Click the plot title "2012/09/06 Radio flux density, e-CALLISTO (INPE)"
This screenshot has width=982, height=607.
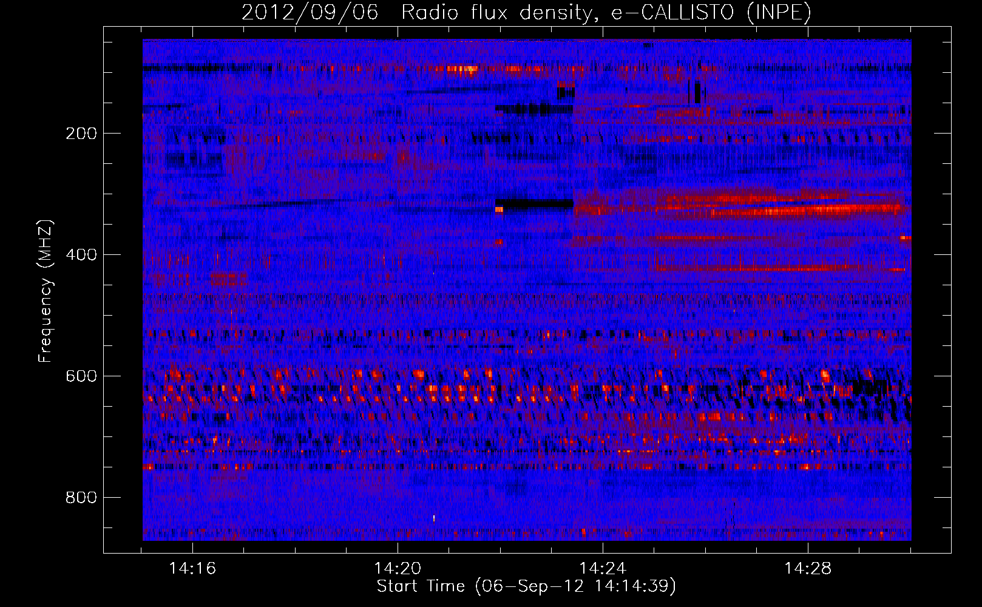pyautogui.click(x=526, y=12)
